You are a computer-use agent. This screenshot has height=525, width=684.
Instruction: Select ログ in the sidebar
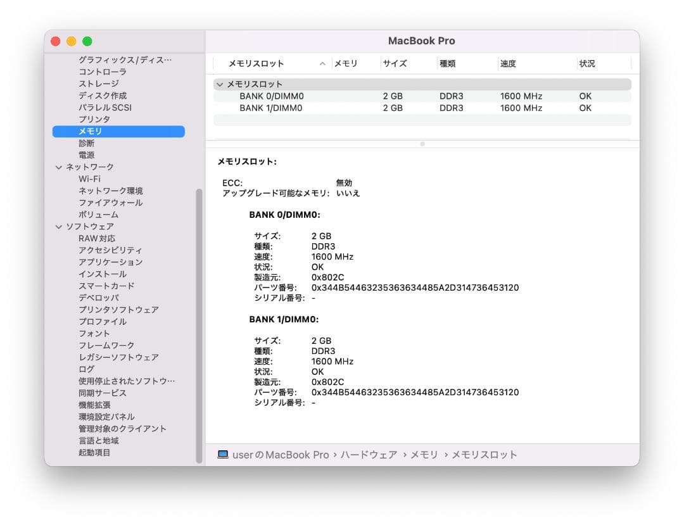click(86, 369)
